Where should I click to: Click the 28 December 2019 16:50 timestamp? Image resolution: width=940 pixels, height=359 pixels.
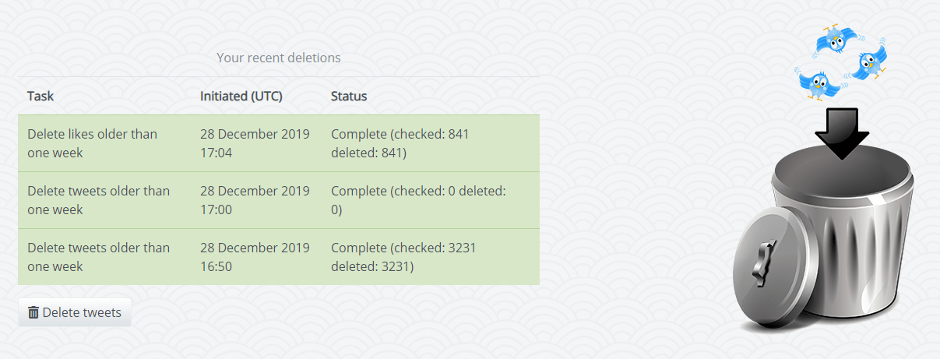click(255, 257)
